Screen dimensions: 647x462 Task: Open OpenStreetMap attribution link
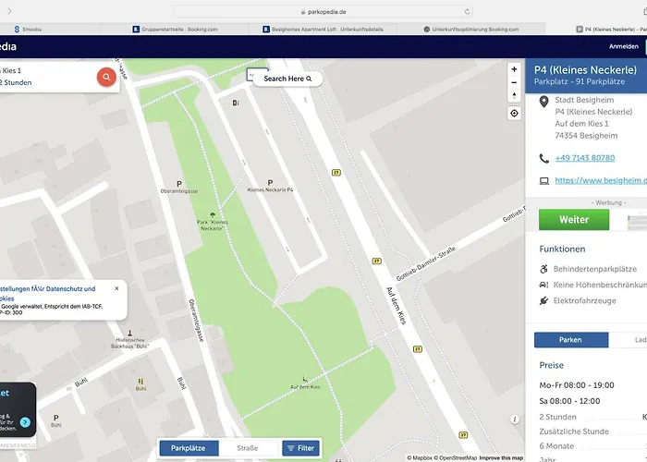[455, 458]
